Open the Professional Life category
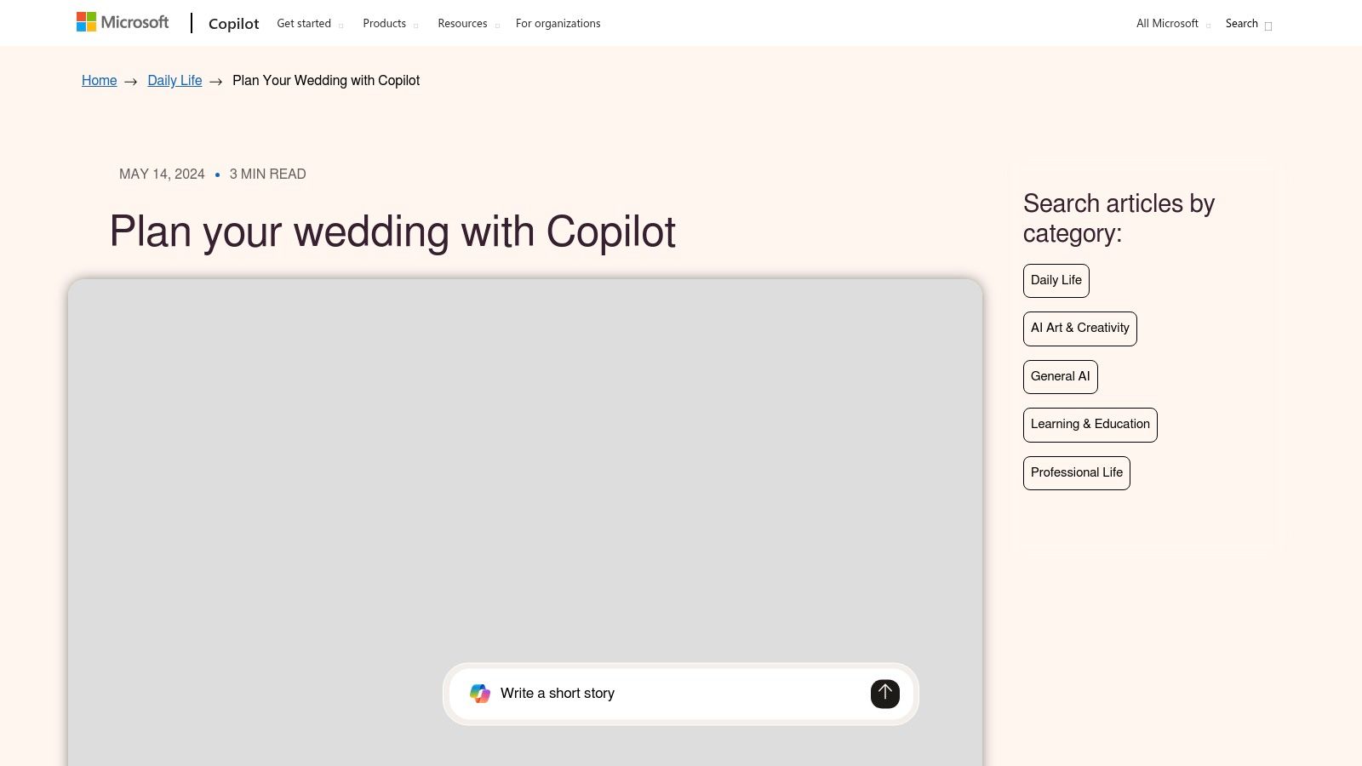 click(1076, 473)
